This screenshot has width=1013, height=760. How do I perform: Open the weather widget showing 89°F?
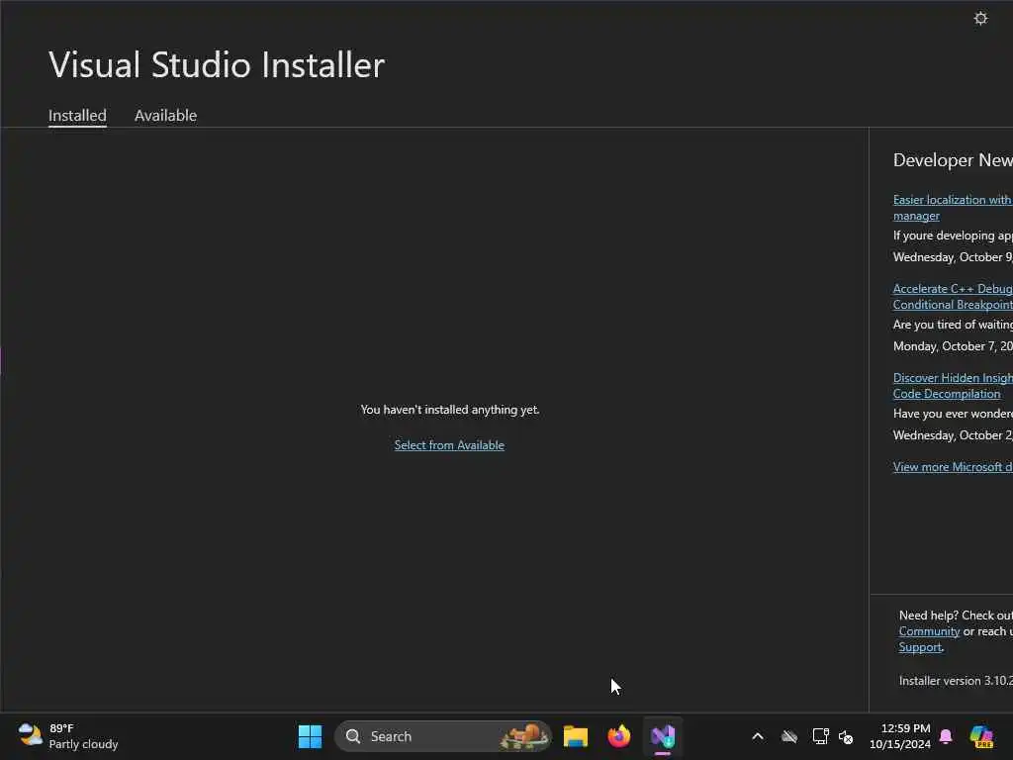pos(68,736)
